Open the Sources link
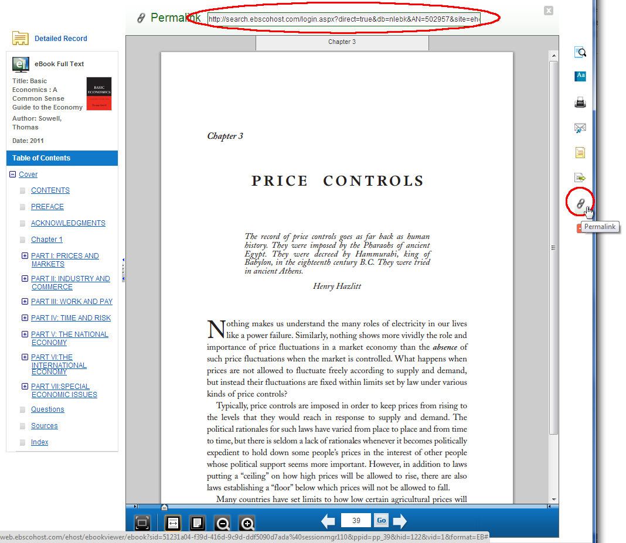Screen dimensions: 626x543 point(45,426)
